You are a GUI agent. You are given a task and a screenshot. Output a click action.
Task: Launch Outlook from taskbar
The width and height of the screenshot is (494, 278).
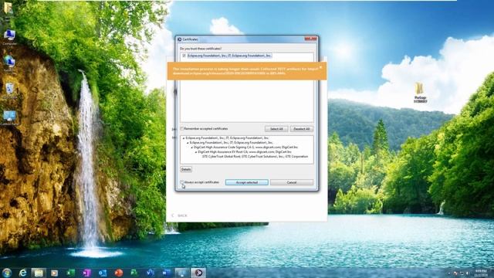pyautogui.click(x=103, y=273)
